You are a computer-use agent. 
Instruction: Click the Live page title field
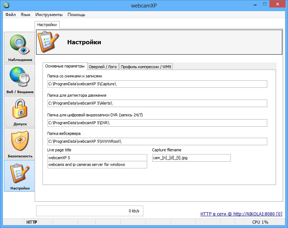pyautogui.click(x=97, y=158)
